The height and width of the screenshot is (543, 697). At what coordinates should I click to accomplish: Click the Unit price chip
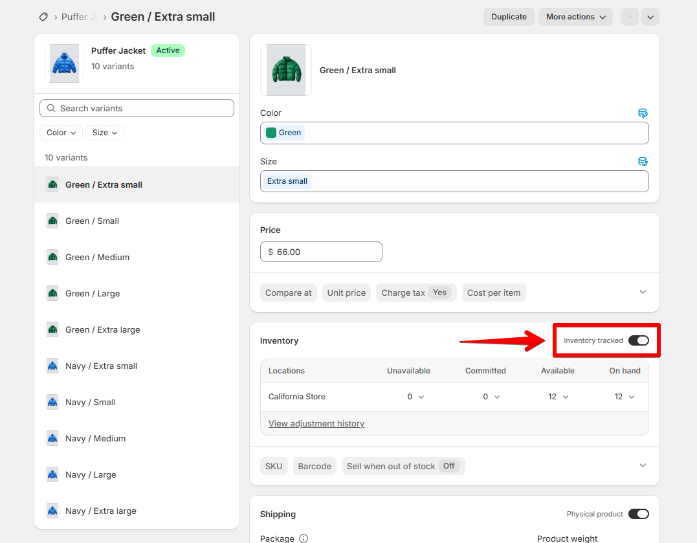pos(346,293)
